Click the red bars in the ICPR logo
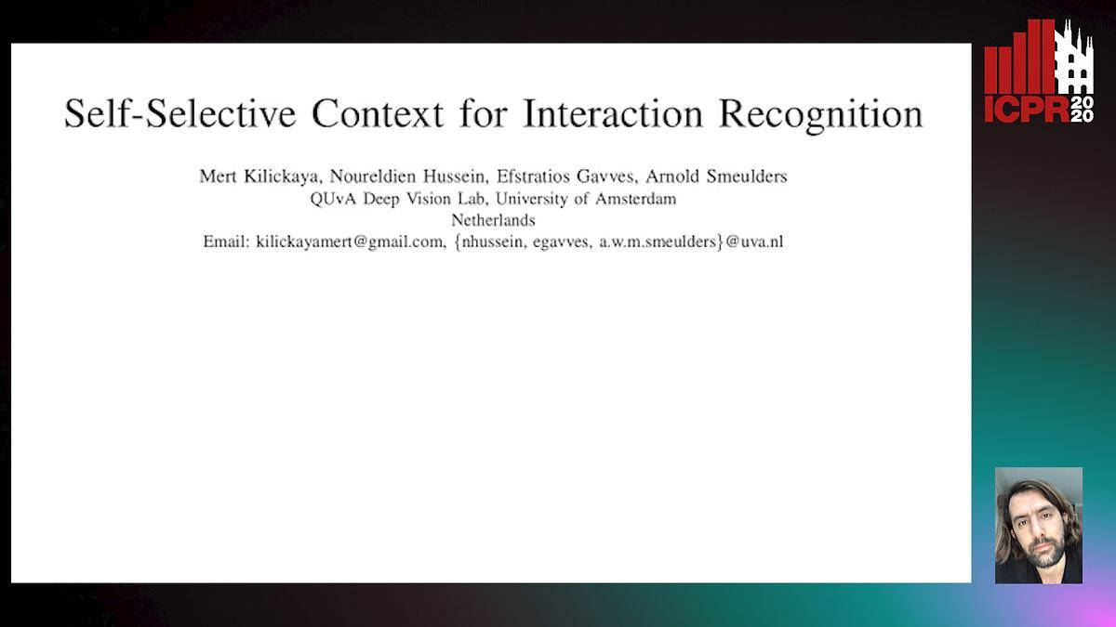1116x627 pixels. point(1018,63)
